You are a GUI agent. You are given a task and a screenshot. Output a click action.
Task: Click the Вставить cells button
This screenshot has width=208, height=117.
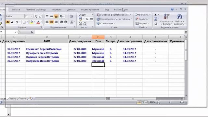(143, 15)
